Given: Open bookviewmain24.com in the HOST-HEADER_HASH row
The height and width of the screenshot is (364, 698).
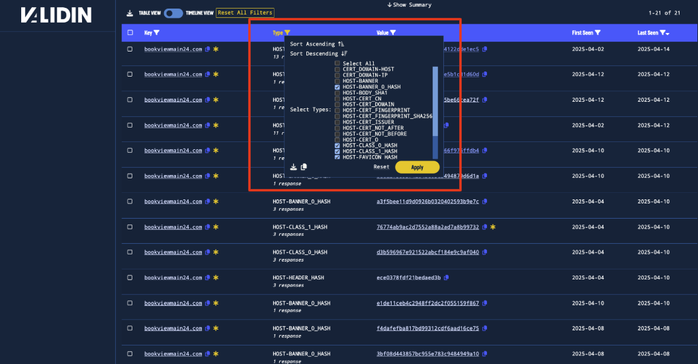Looking at the screenshot, I should tap(173, 277).
